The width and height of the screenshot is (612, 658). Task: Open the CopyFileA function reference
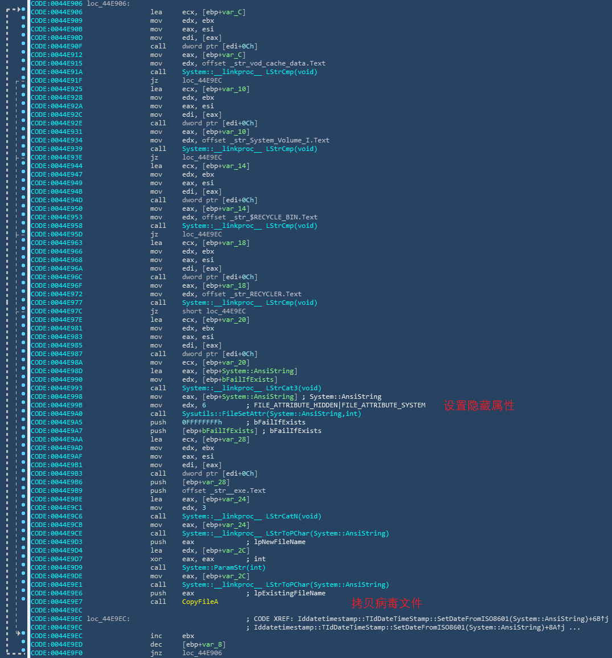click(x=200, y=602)
